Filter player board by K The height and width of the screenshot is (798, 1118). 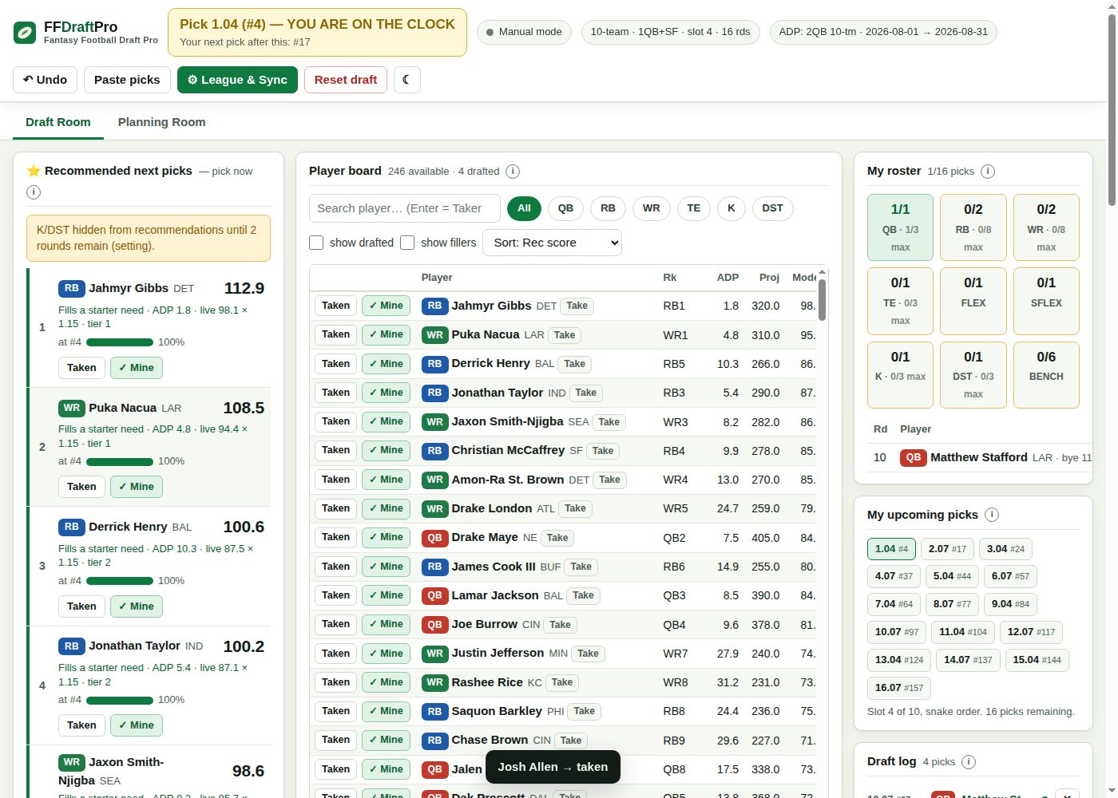(x=731, y=208)
